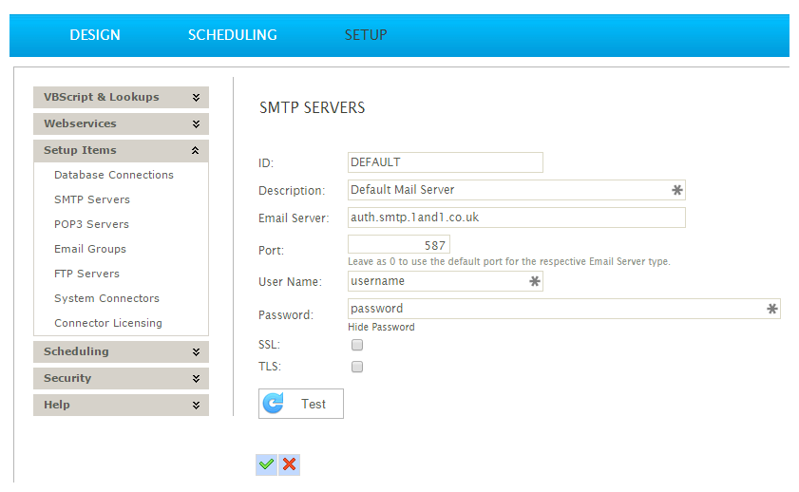Image resolution: width=799 pixels, height=492 pixels.
Task: Click the Hide Password link
Action: click(381, 327)
